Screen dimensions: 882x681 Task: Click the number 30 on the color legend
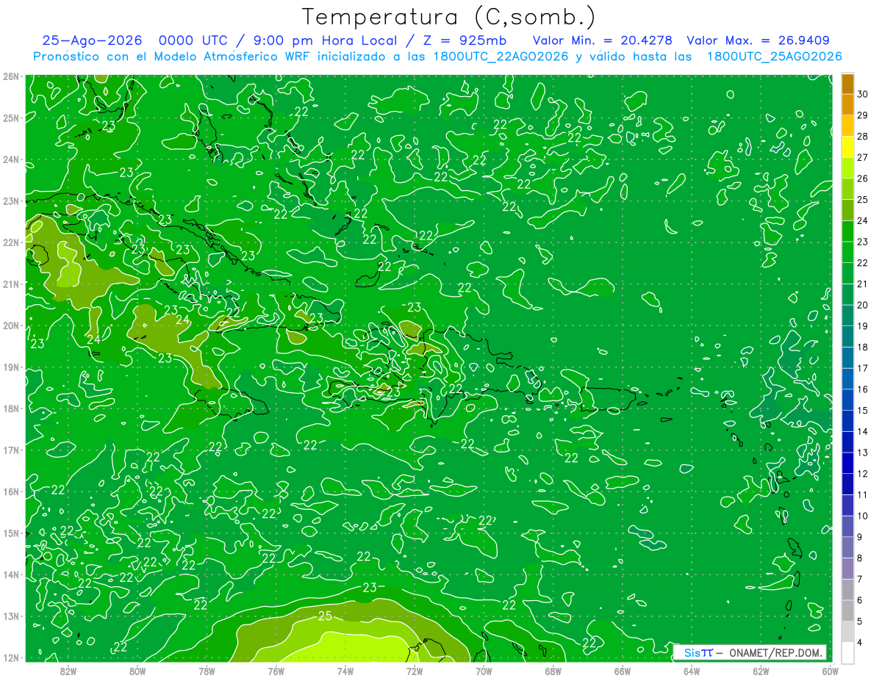pyautogui.click(x=862, y=95)
